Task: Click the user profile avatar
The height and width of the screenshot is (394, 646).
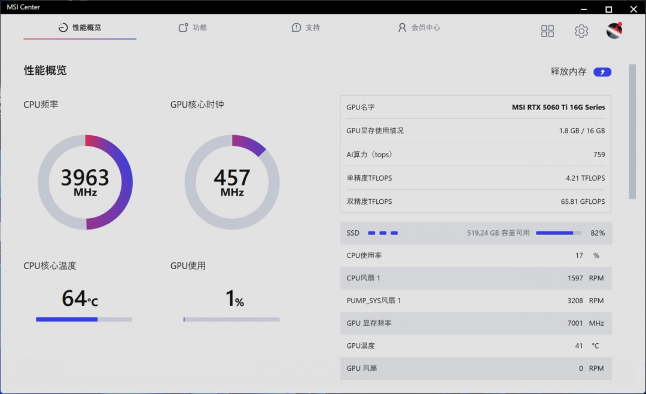Action: [x=614, y=30]
